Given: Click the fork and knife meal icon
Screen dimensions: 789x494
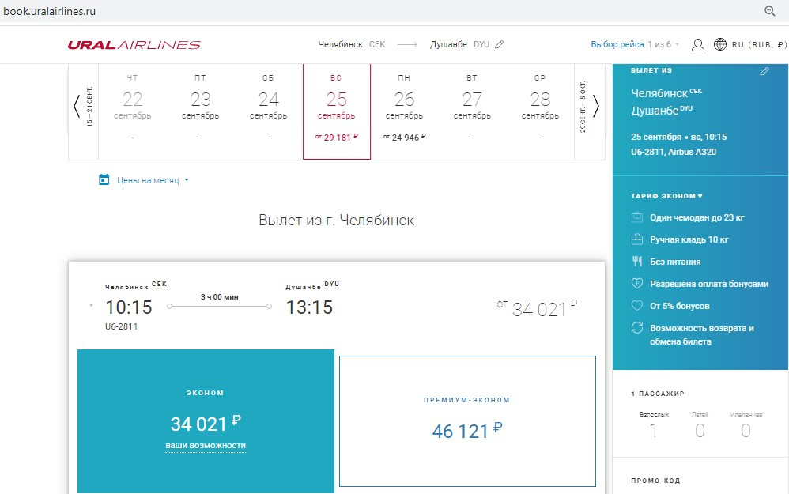Looking at the screenshot, I should tap(637, 261).
